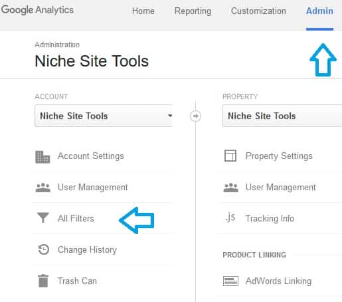Viewport: 342px width, 302px height.
Task: Click the Change History clock icon
Action: point(43,249)
